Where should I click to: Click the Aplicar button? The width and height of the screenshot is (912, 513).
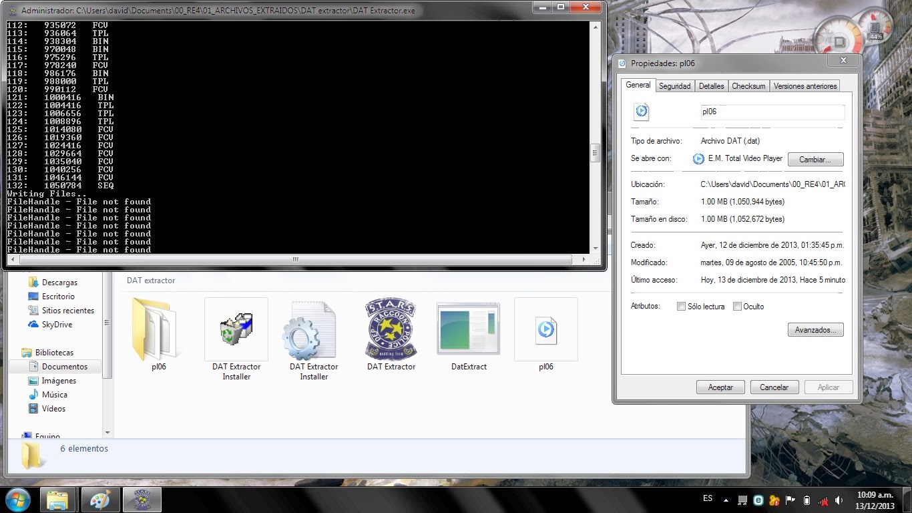[x=828, y=387]
